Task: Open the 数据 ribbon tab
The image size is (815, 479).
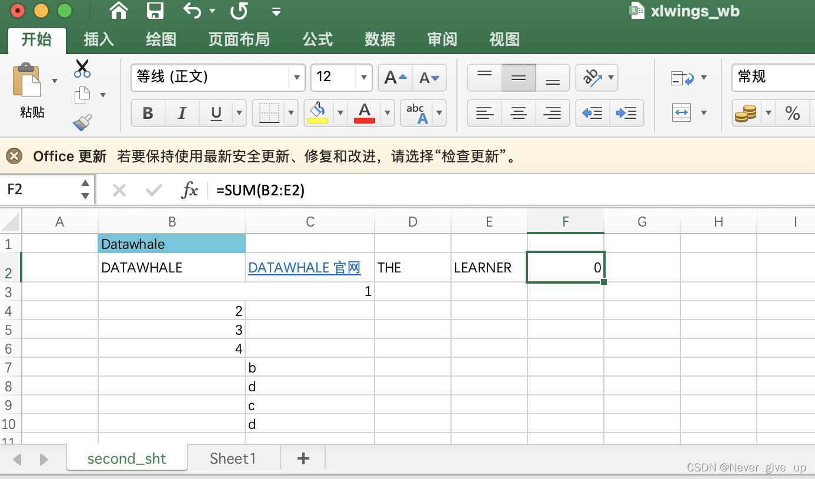Action: pyautogui.click(x=380, y=39)
